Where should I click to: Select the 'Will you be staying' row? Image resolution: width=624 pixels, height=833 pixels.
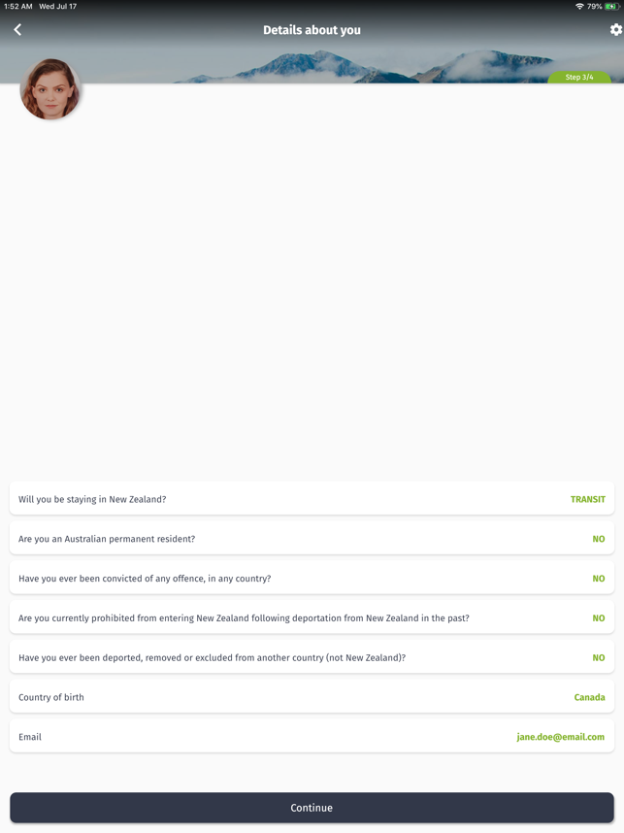pos(92,500)
